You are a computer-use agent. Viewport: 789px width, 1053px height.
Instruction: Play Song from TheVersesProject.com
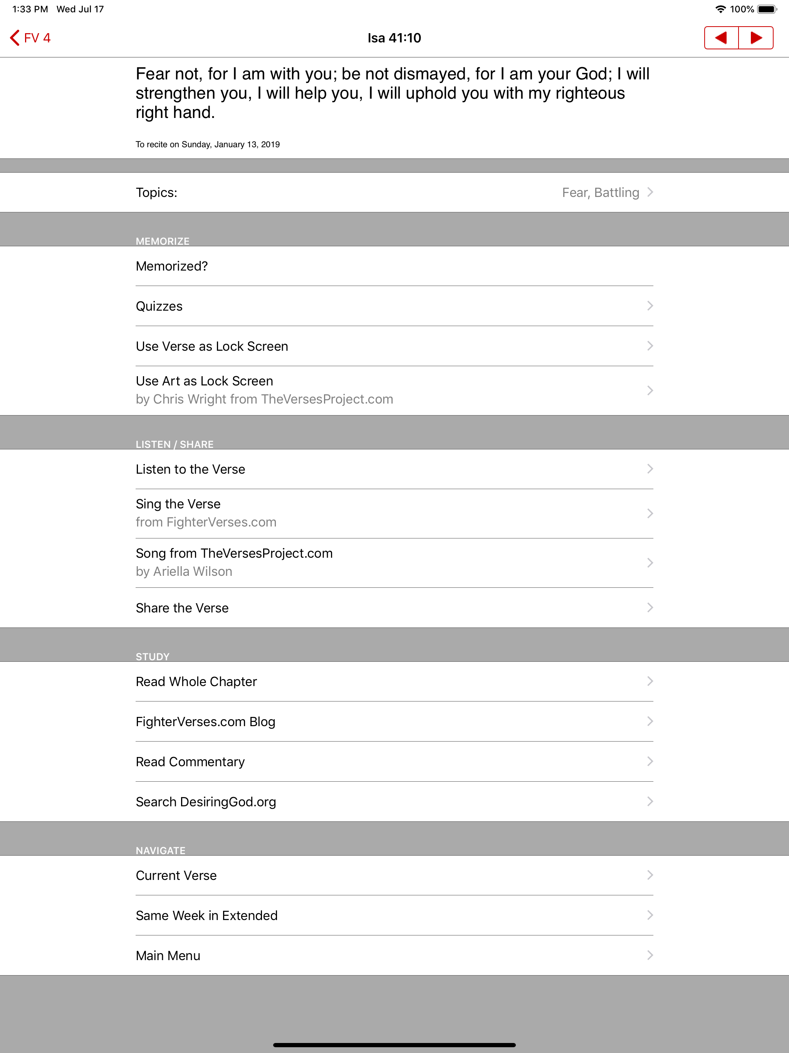(x=394, y=562)
